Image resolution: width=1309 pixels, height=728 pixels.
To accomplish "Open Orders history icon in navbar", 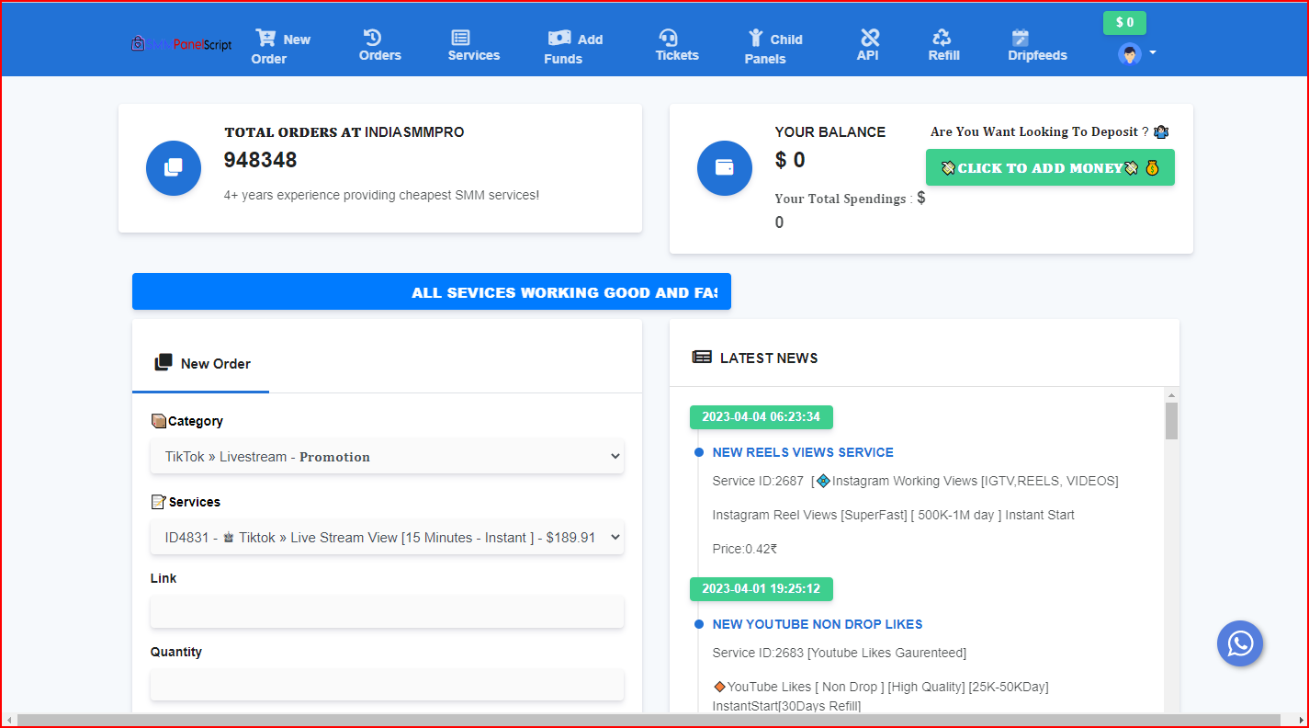I will (x=373, y=38).
